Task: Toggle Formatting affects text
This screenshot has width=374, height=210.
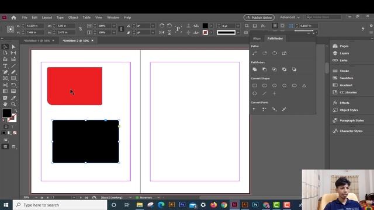Action: pos(12,127)
